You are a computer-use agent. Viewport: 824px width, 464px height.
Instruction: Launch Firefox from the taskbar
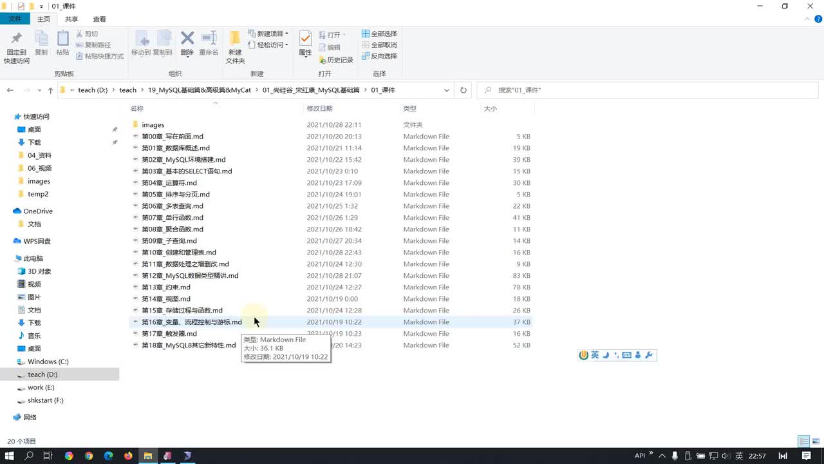128,456
